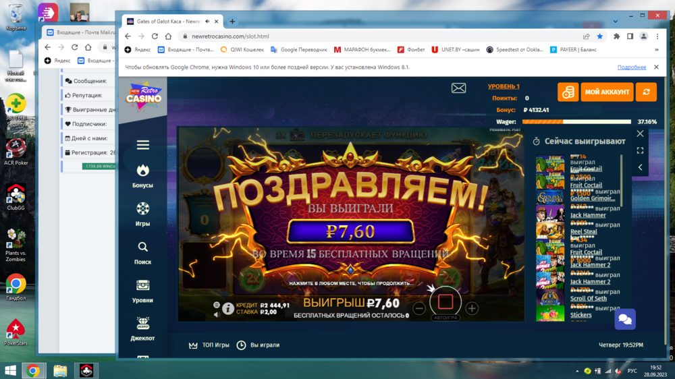The width and height of the screenshot is (675, 379).
Task: Expand hidden bookmarks with the double chevron
Action: (656, 49)
